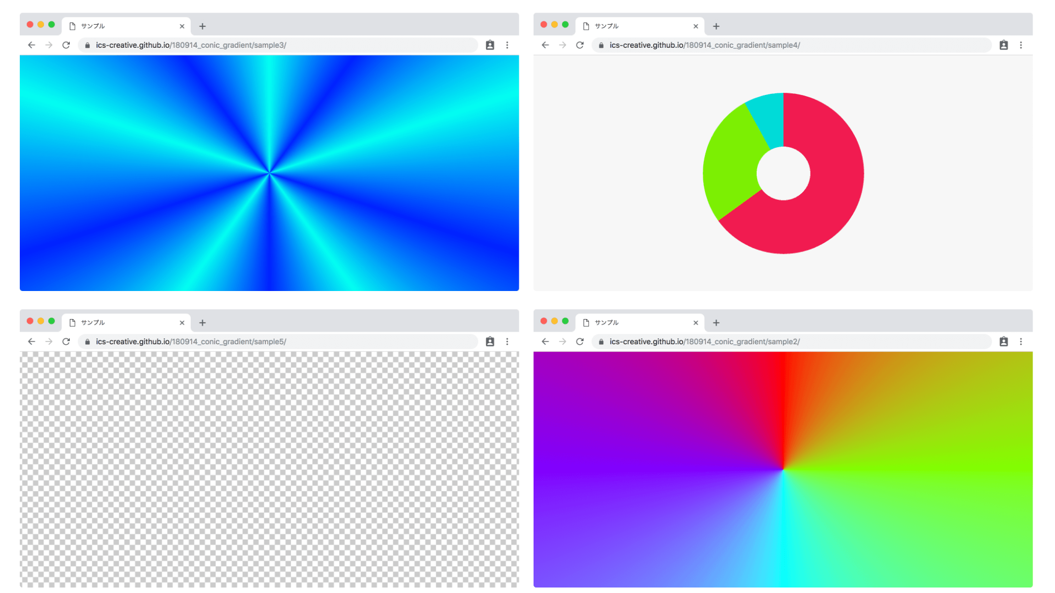Open profile icon in sample2 window
The image size is (1055, 593).
(x=1004, y=342)
